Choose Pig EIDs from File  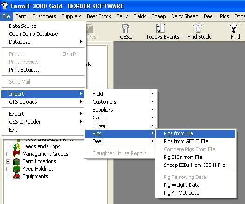click(x=196, y=157)
